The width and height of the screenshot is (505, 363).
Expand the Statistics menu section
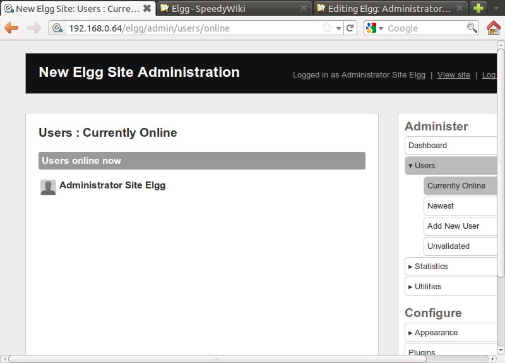coord(451,267)
